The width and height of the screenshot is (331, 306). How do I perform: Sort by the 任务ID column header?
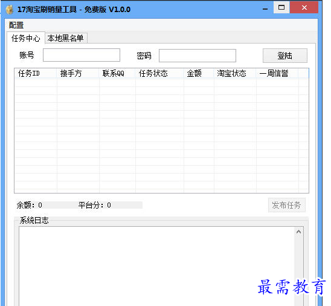pos(36,74)
